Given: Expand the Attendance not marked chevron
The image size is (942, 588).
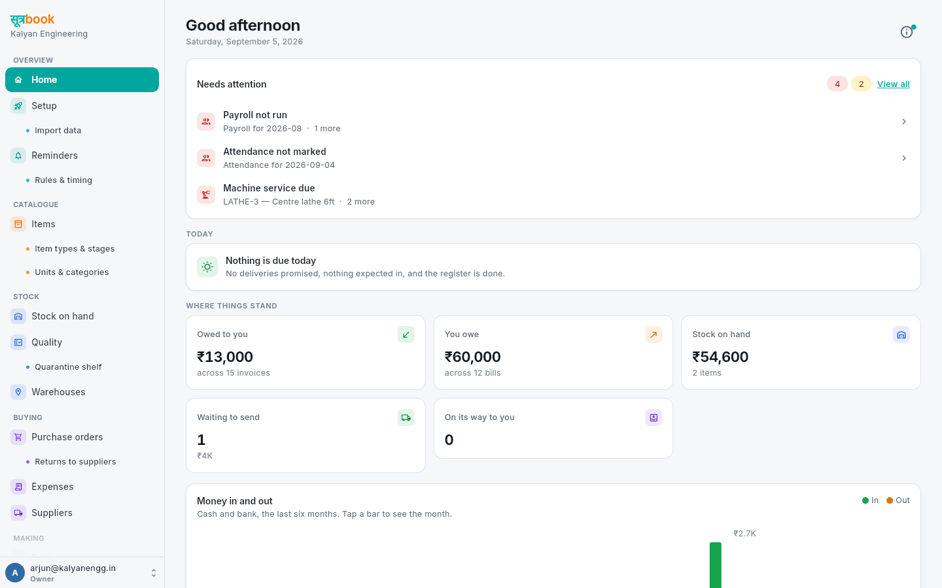Looking at the screenshot, I should coord(904,158).
